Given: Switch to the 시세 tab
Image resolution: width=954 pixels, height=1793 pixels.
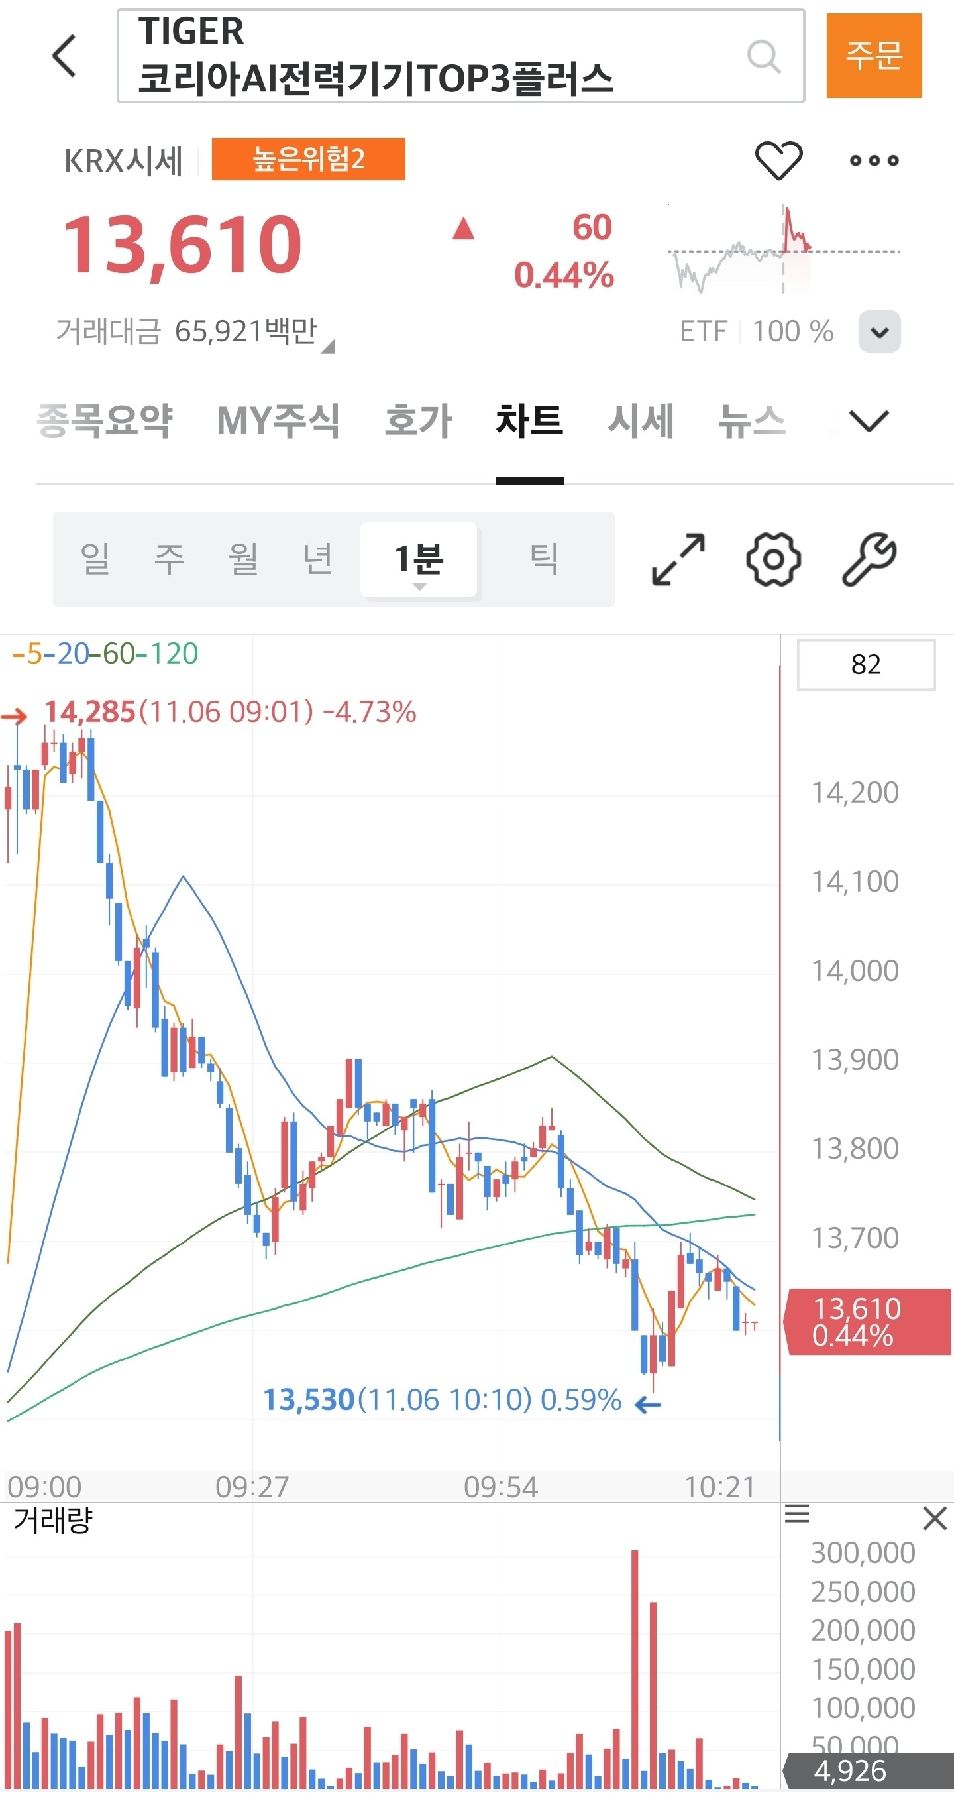Looking at the screenshot, I should (x=640, y=421).
